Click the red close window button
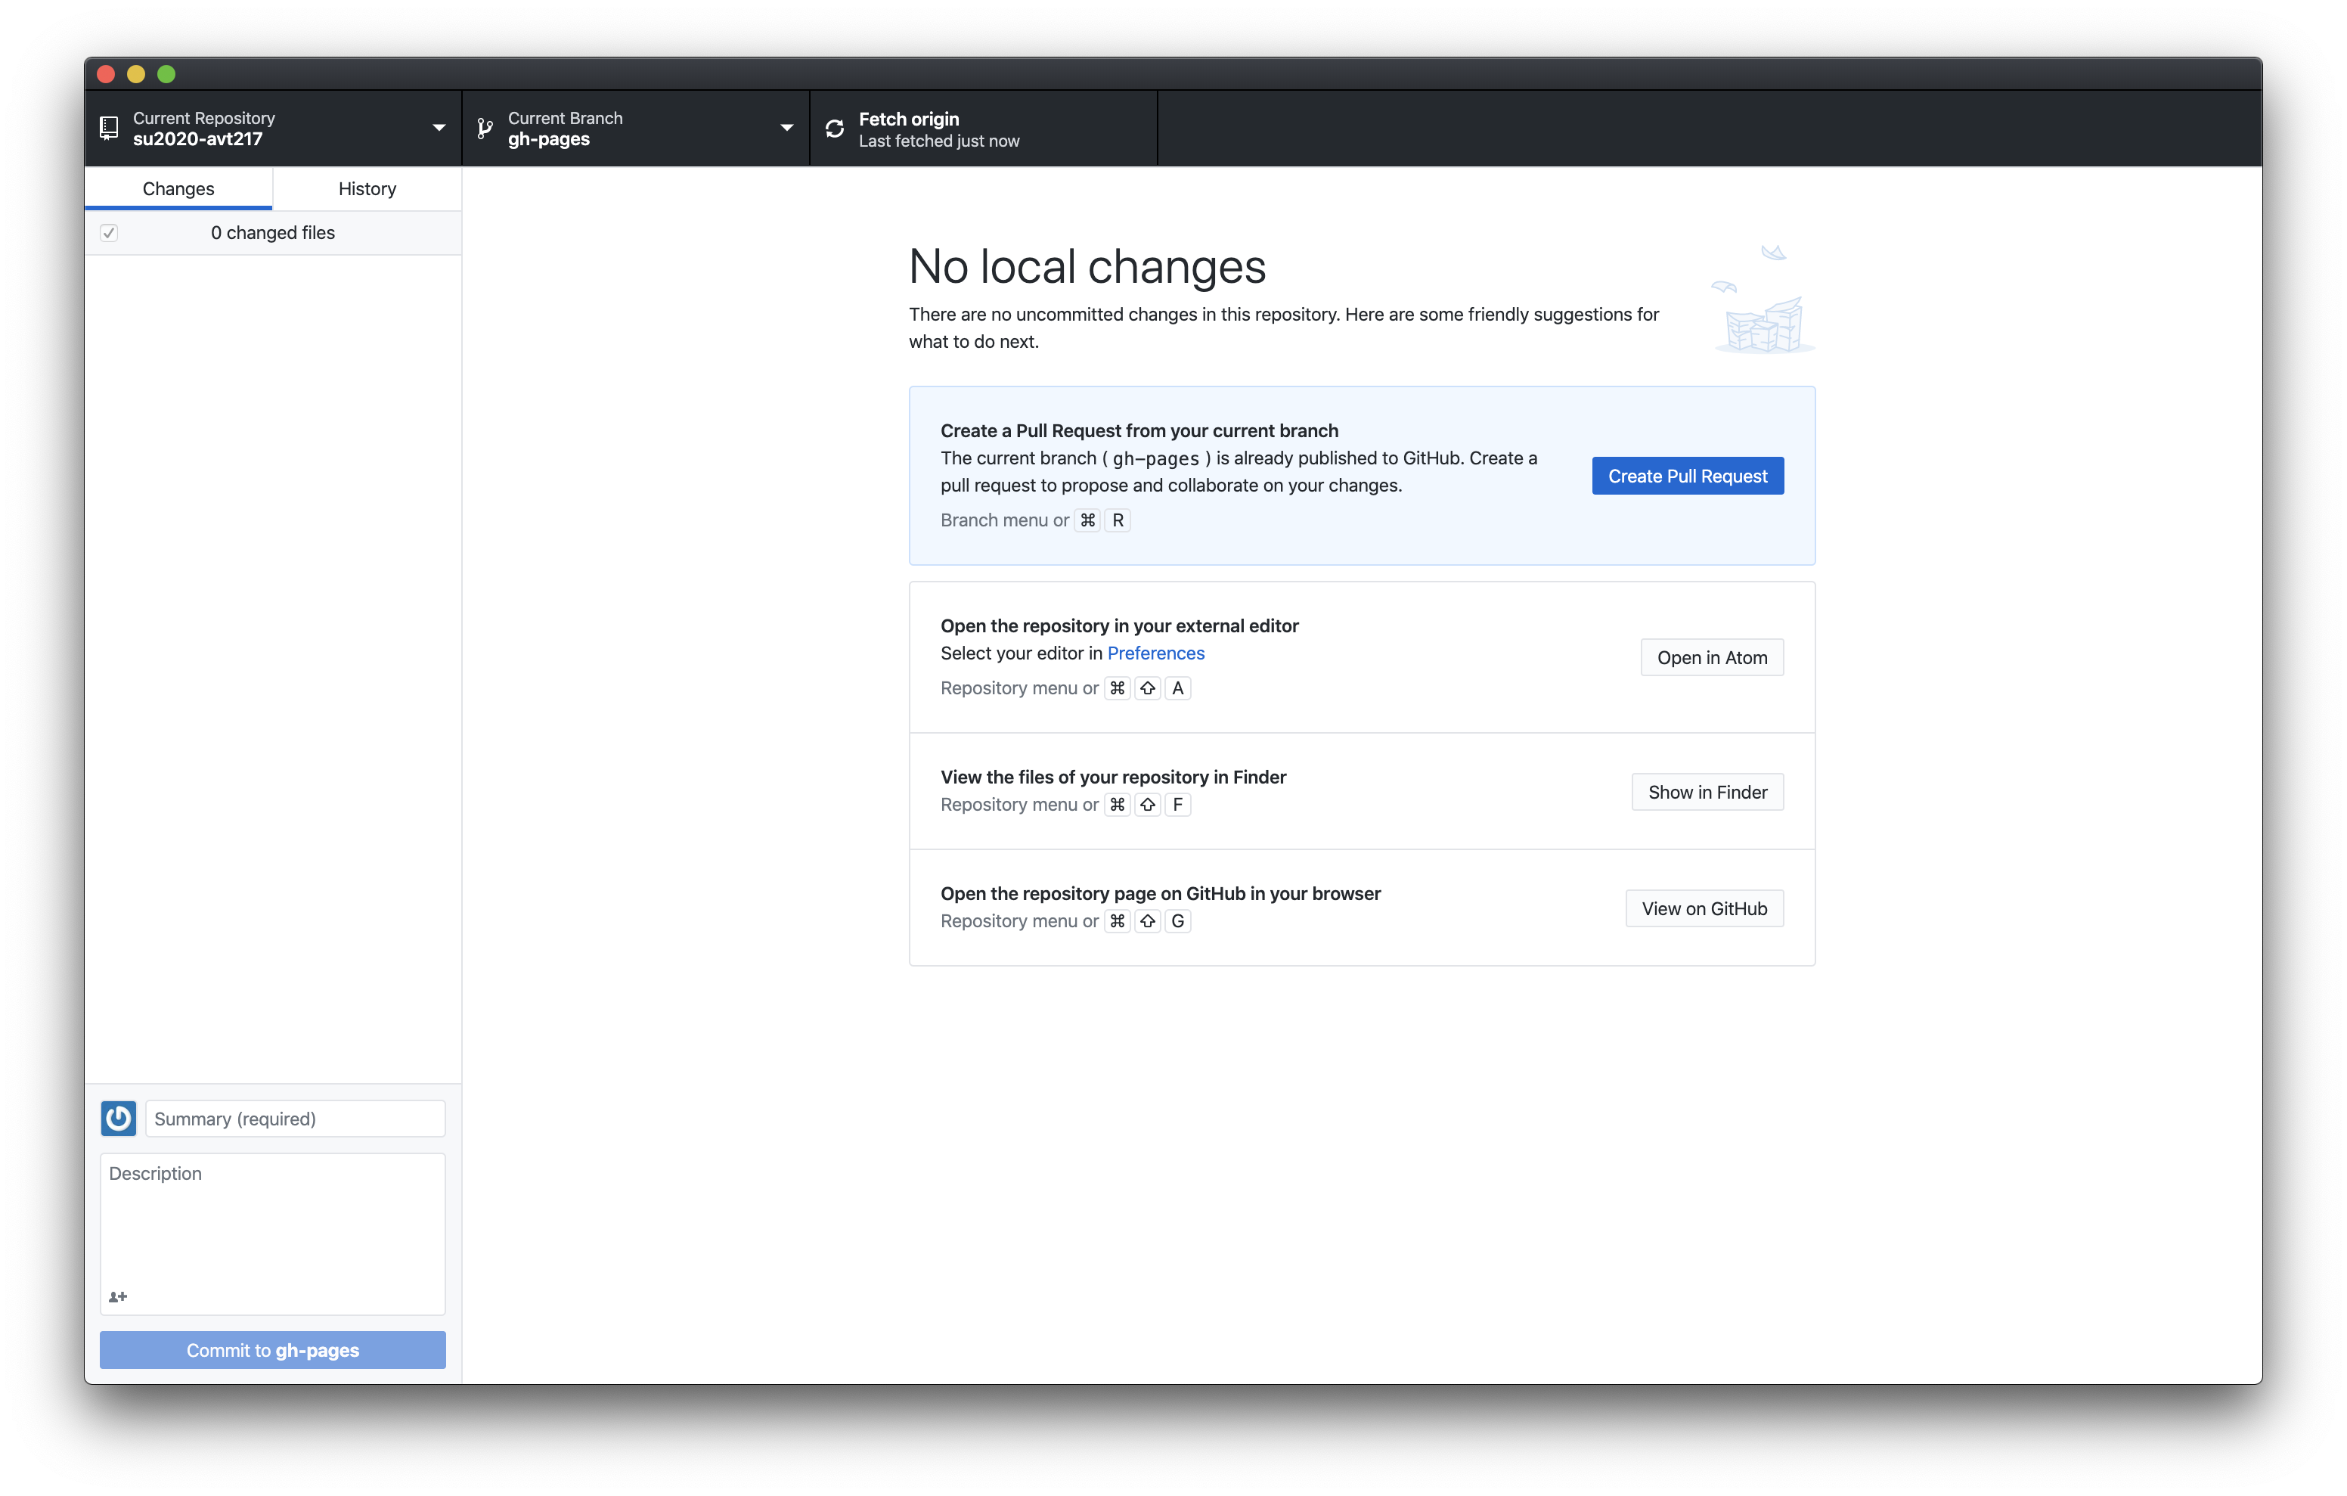The height and width of the screenshot is (1496, 2347). pyautogui.click(x=107, y=74)
